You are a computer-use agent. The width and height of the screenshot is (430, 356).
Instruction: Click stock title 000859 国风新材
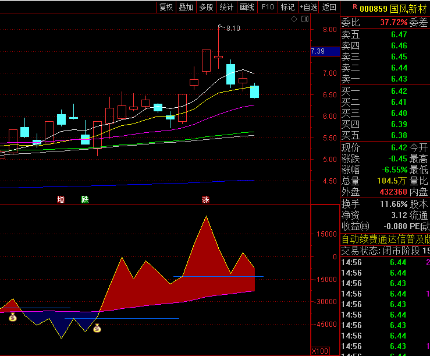coord(393,9)
